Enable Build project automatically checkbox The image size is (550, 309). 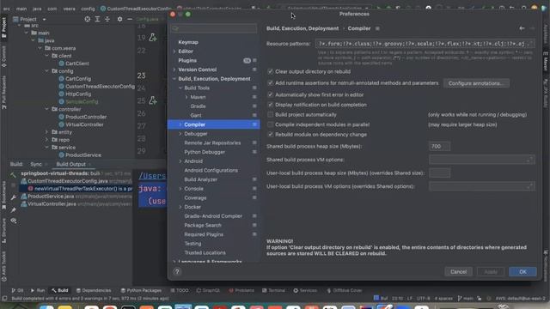point(271,114)
